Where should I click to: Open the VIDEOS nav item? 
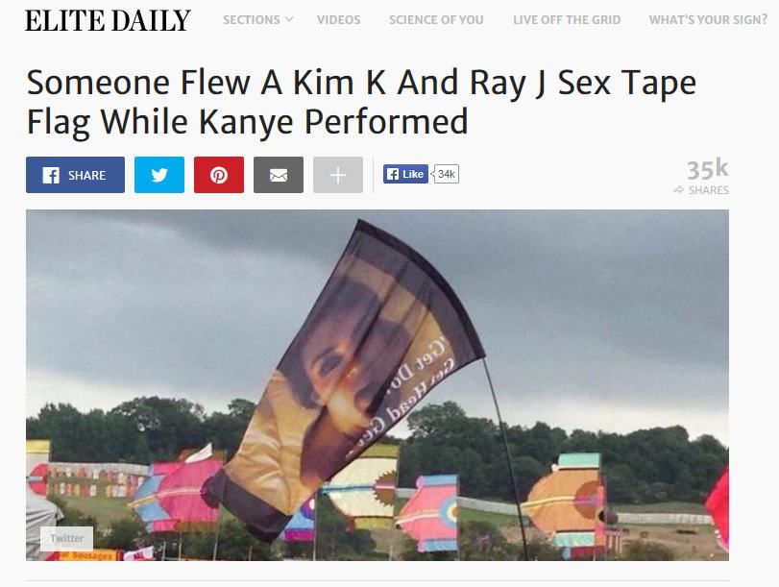(x=339, y=20)
